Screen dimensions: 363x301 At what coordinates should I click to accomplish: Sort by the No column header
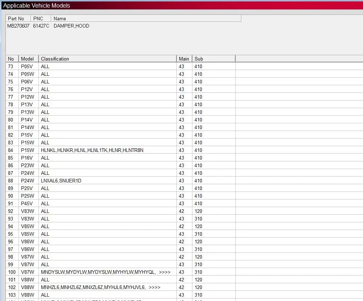pos(12,59)
